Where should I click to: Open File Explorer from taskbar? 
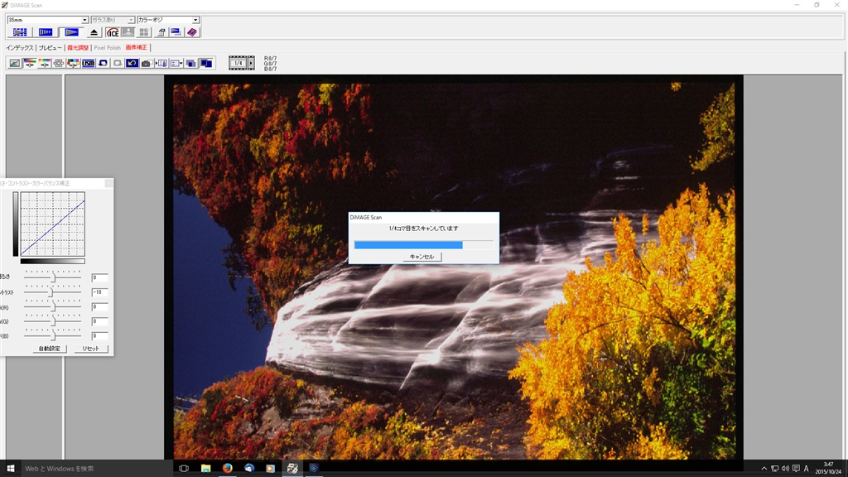point(205,469)
